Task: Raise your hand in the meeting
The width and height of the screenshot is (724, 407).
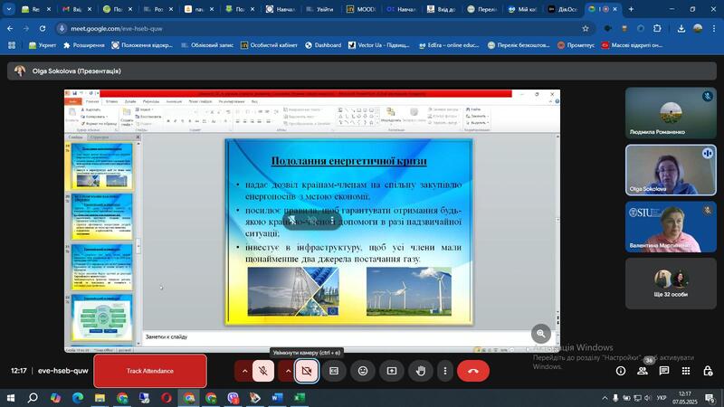Action: pyautogui.click(x=421, y=371)
